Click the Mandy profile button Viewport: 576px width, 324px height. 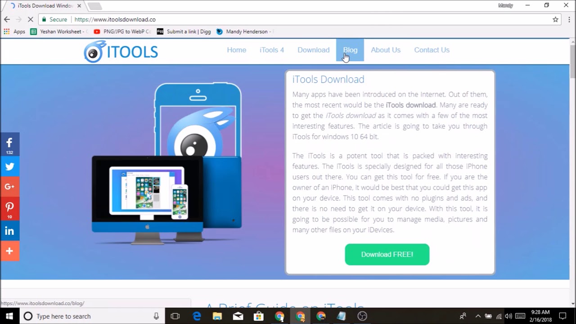coord(505,5)
